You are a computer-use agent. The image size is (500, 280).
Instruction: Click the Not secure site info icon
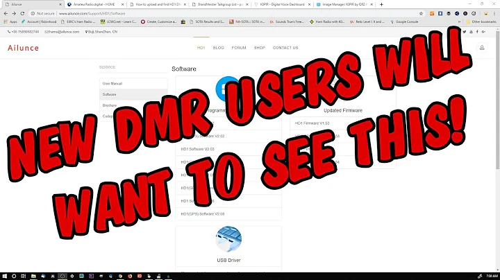coord(33,13)
